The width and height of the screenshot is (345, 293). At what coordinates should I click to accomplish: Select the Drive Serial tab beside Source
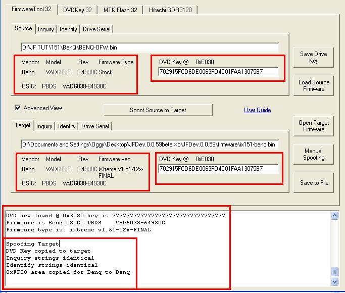[x=96, y=29]
